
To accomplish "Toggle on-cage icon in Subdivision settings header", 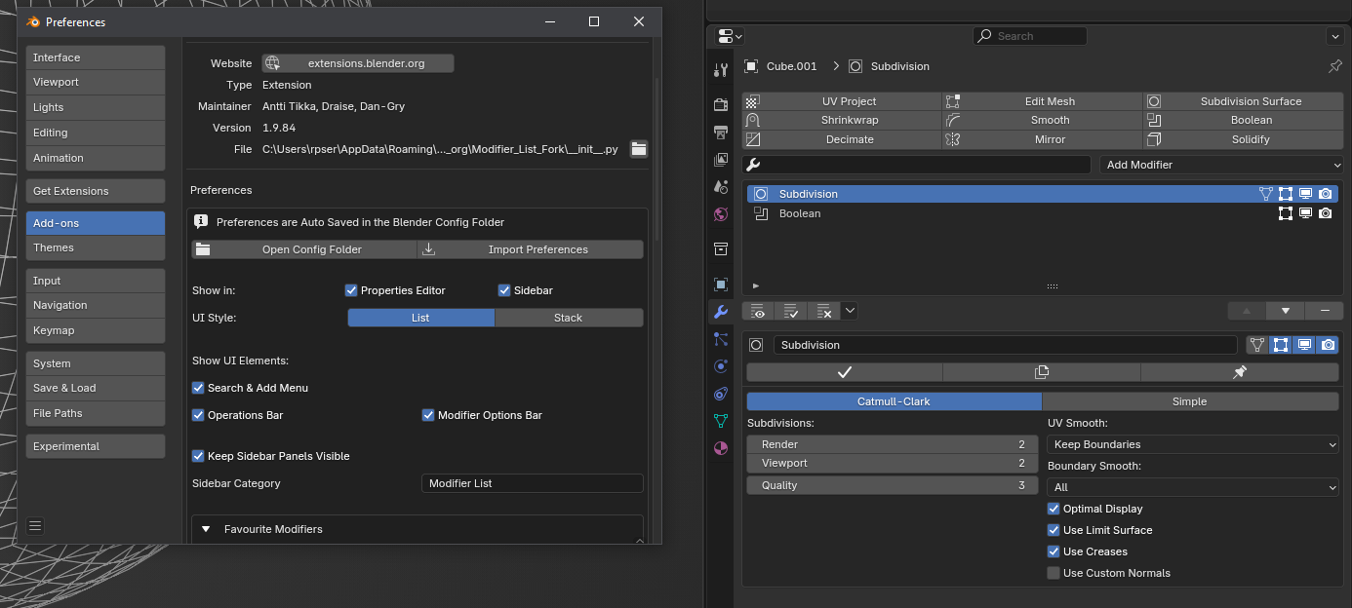I will coord(1257,345).
